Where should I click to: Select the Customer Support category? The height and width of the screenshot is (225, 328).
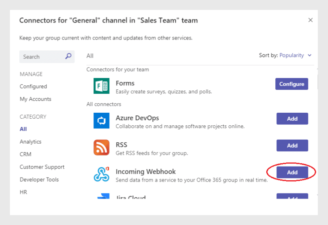(42, 167)
